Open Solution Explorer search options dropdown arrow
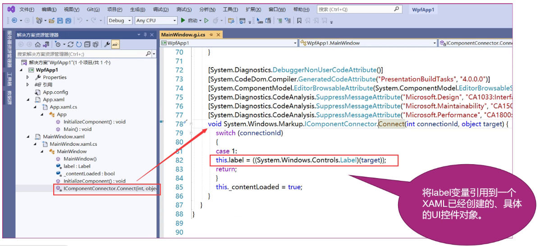 click(154, 54)
